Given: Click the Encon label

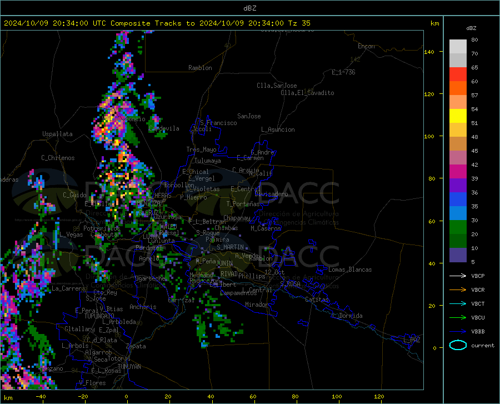Looking at the screenshot, I should [x=366, y=46].
